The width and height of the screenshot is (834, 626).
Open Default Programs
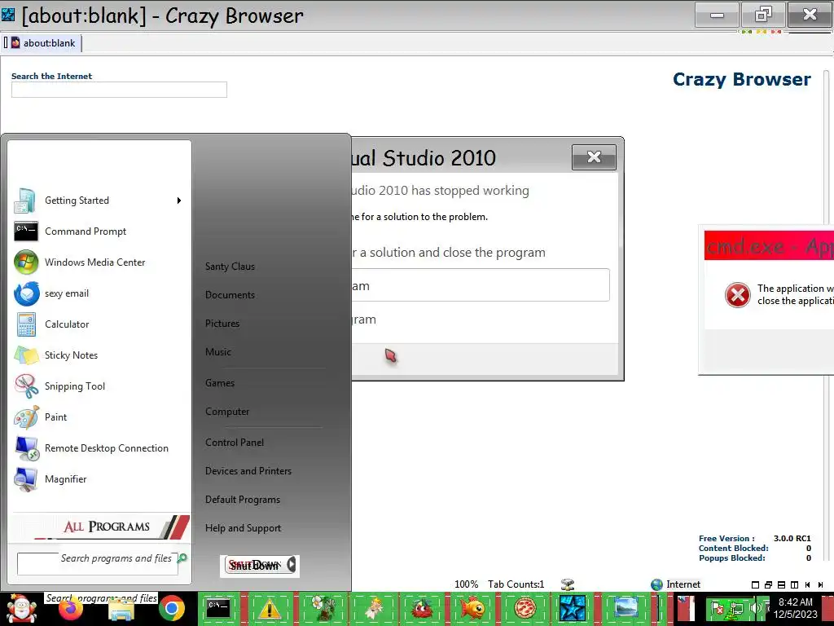click(243, 500)
